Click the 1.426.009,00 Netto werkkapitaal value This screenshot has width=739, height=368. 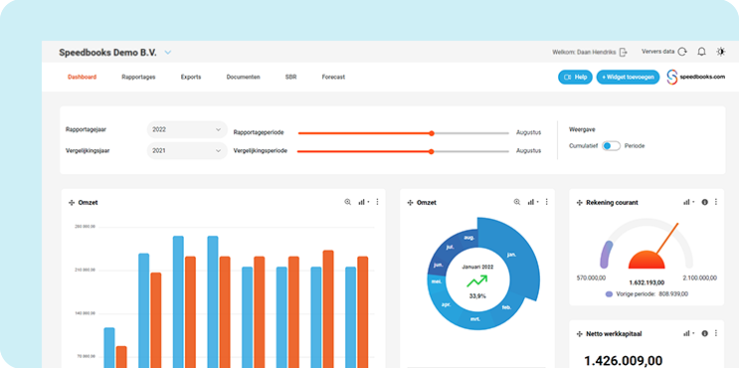pos(624,361)
